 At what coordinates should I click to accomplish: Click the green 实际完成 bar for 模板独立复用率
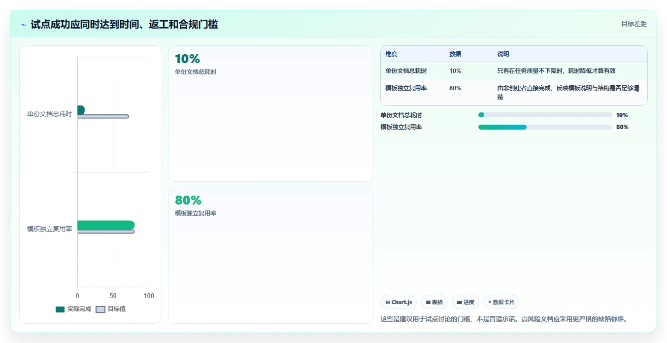(x=106, y=225)
